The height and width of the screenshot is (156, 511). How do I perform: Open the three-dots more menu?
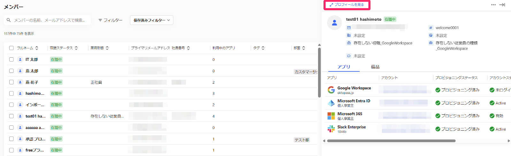click(493, 5)
